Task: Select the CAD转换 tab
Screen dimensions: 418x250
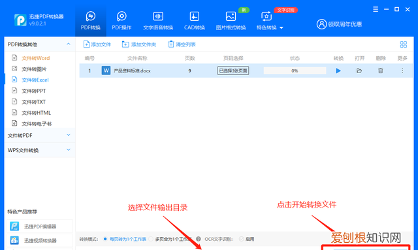Action: [195, 21]
